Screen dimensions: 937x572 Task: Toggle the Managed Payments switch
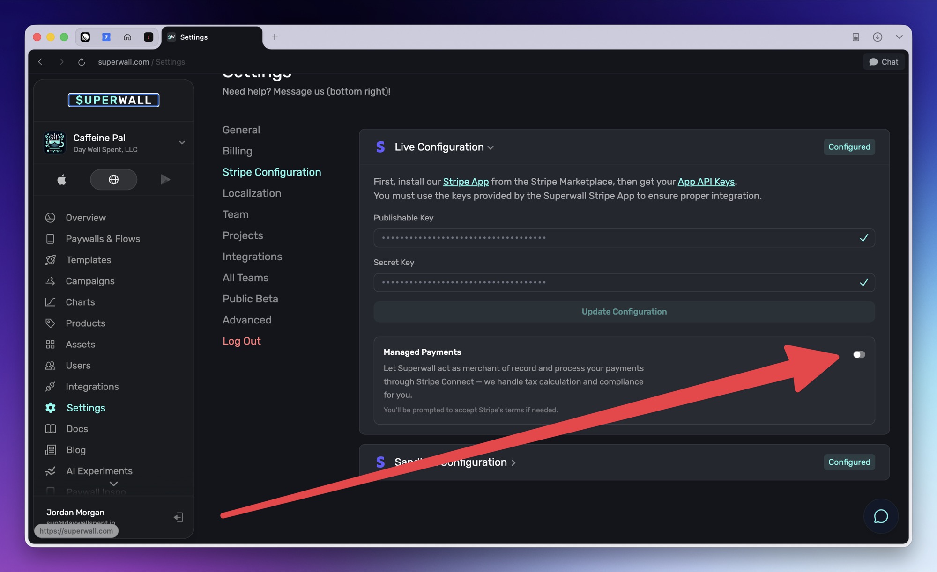(x=859, y=354)
